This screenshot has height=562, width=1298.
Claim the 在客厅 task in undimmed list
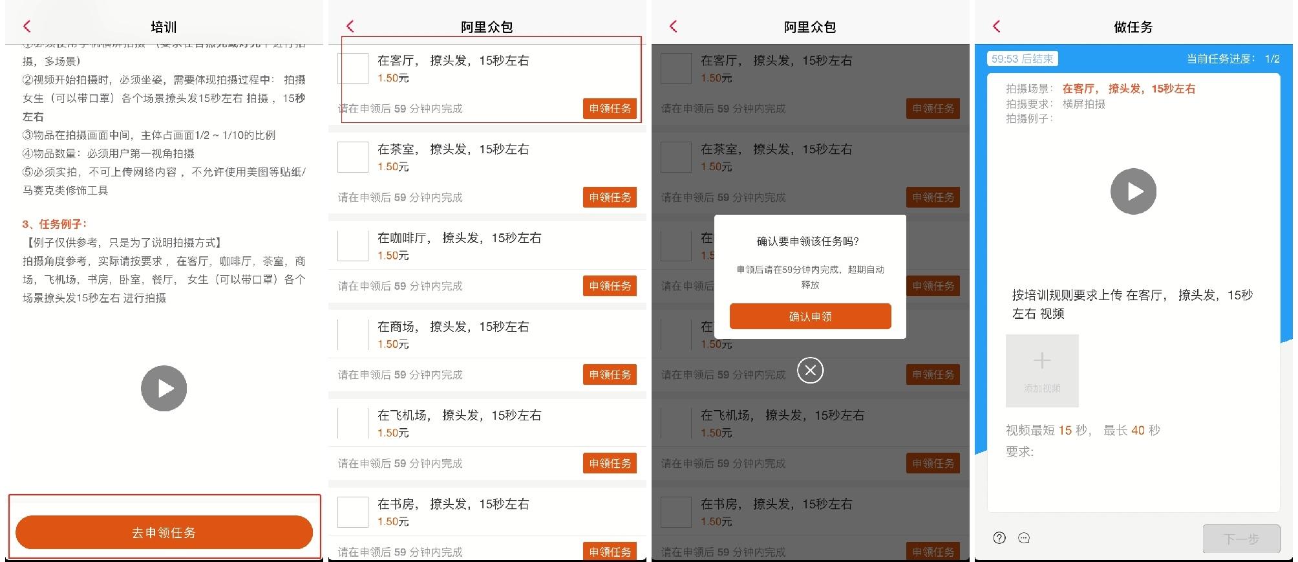pos(610,109)
